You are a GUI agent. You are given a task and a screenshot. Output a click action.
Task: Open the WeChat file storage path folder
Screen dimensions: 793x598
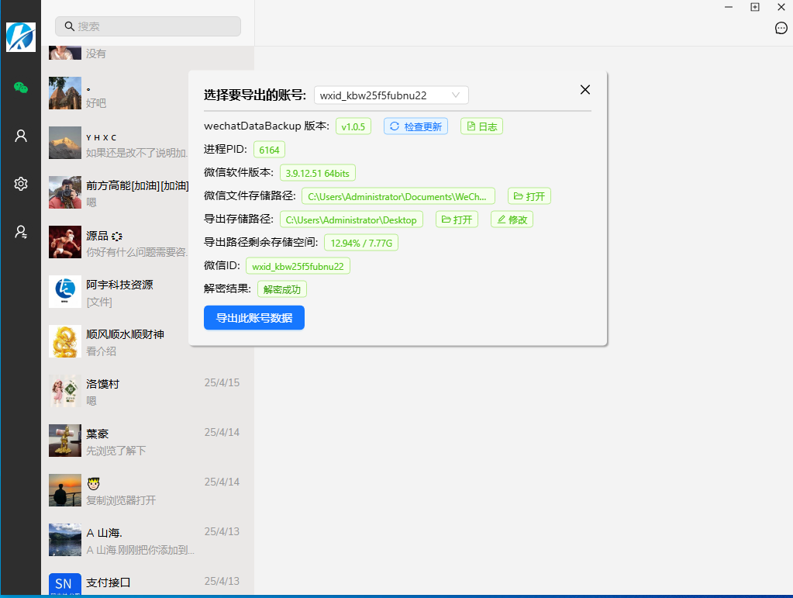(x=529, y=196)
